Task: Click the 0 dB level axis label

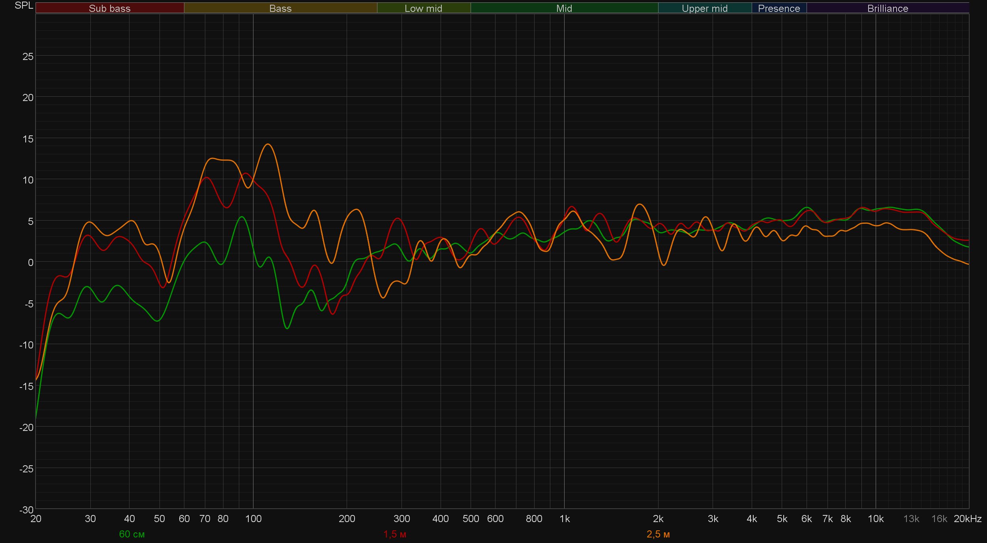Action: (x=30, y=262)
